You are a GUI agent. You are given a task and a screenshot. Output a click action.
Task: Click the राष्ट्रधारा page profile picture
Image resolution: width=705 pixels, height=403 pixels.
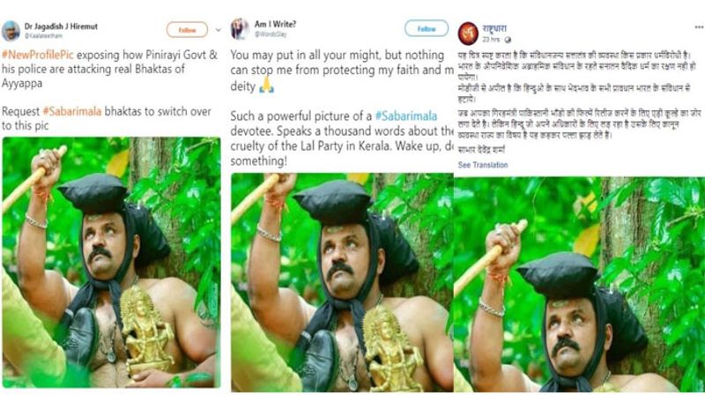[468, 33]
